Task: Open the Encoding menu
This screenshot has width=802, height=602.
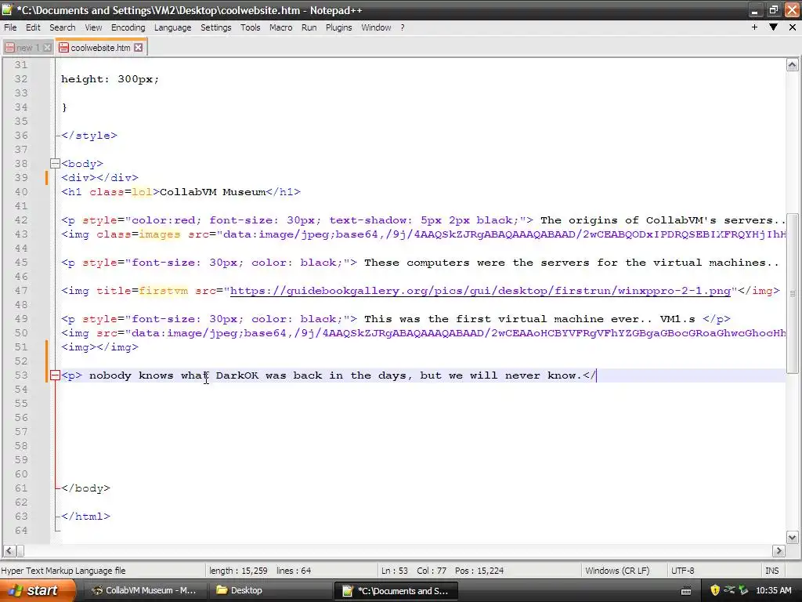Action: click(128, 27)
